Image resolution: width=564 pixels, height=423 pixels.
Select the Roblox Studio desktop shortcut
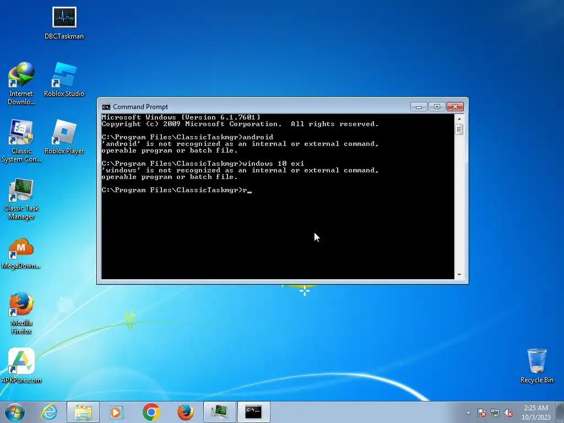point(64,79)
